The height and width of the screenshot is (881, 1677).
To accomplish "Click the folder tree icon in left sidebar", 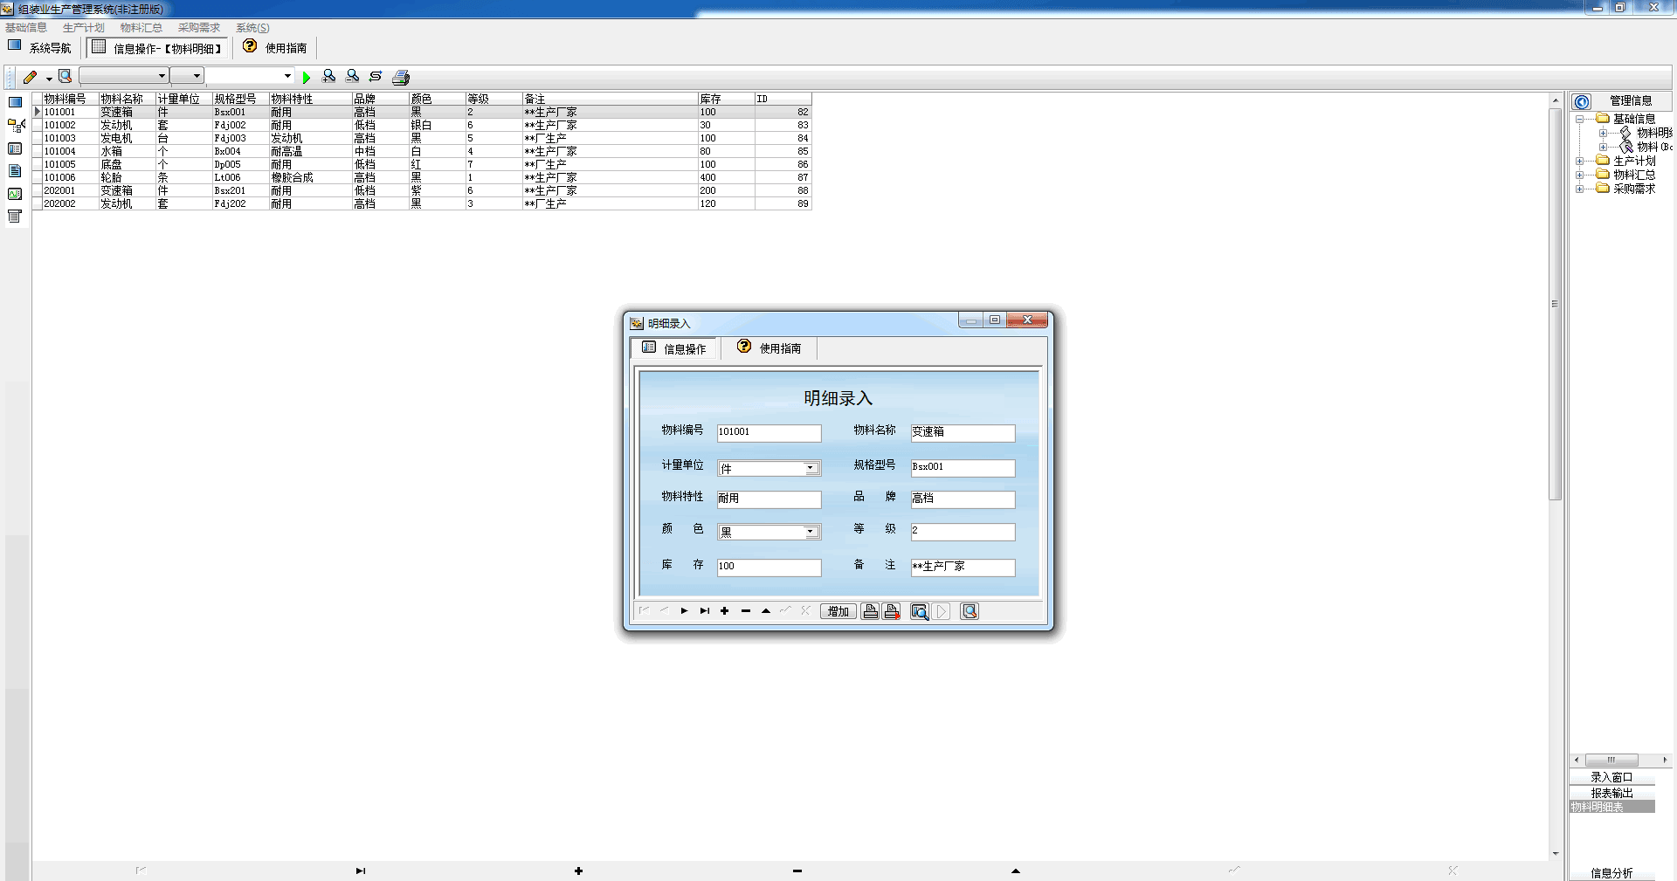I will click(16, 126).
